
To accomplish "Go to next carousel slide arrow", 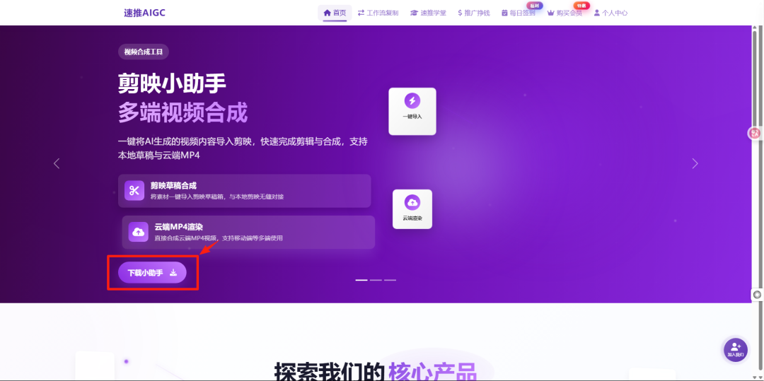I will 695,163.
